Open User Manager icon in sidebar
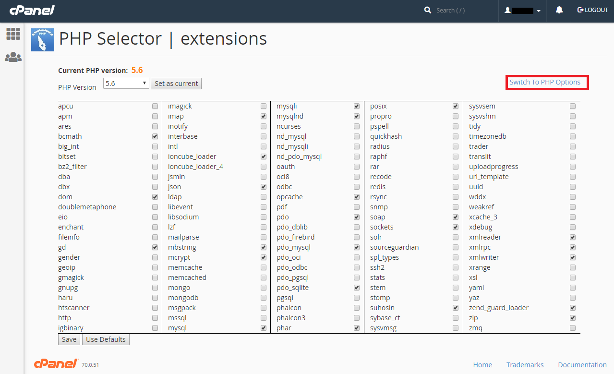Viewport: 614px width, 374px height. click(x=13, y=57)
